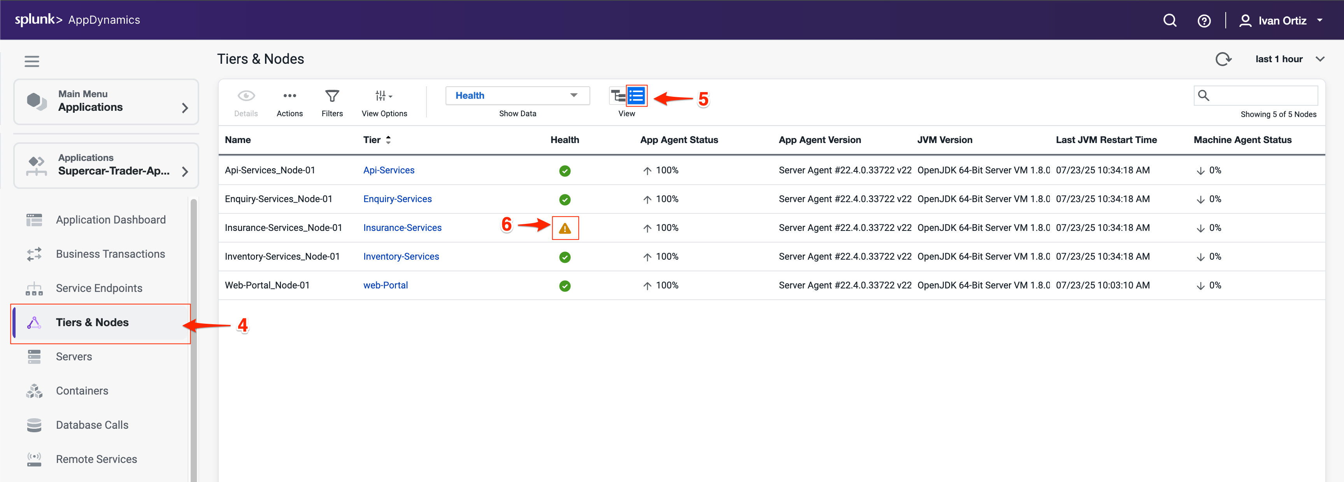Click the refresh data icon

(1223, 59)
